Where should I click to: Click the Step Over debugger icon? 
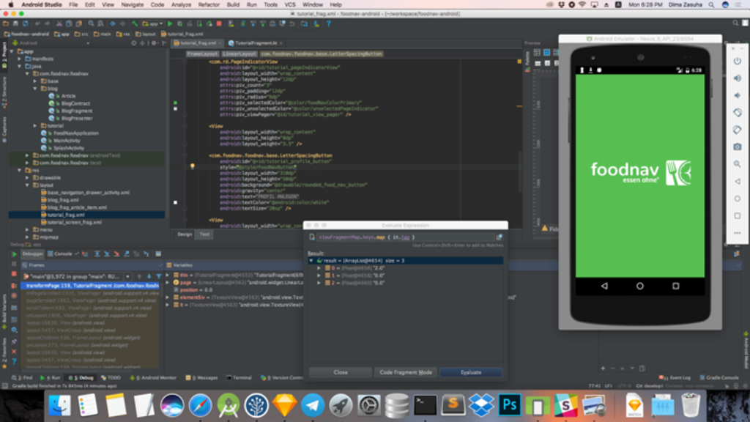97,254
